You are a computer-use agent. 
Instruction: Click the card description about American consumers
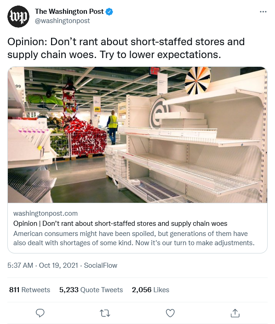[134, 238]
